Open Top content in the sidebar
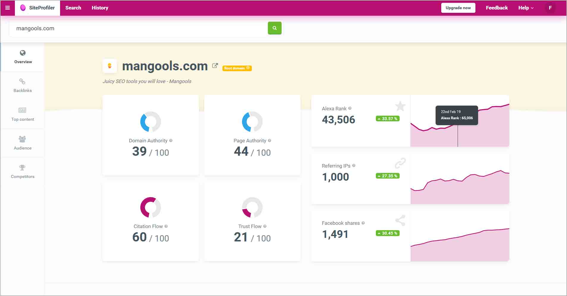The width and height of the screenshot is (567, 296). pyautogui.click(x=23, y=114)
